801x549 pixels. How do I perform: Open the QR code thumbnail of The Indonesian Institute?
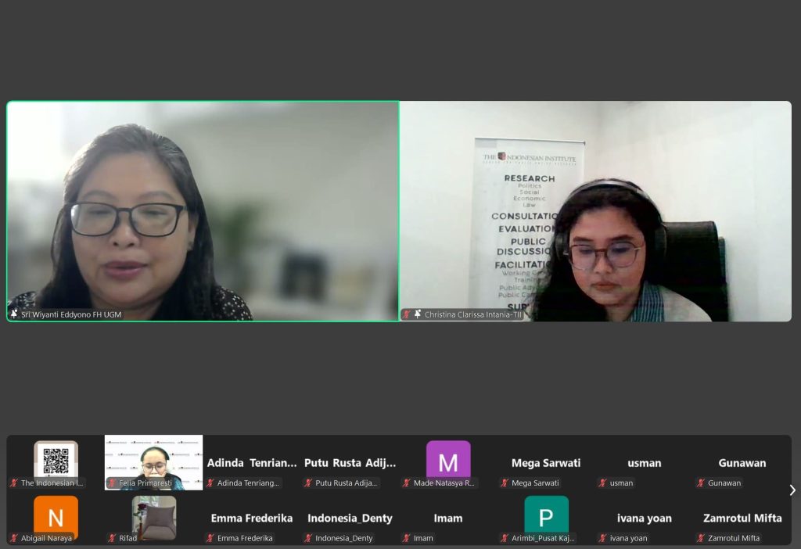pyautogui.click(x=56, y=460)
